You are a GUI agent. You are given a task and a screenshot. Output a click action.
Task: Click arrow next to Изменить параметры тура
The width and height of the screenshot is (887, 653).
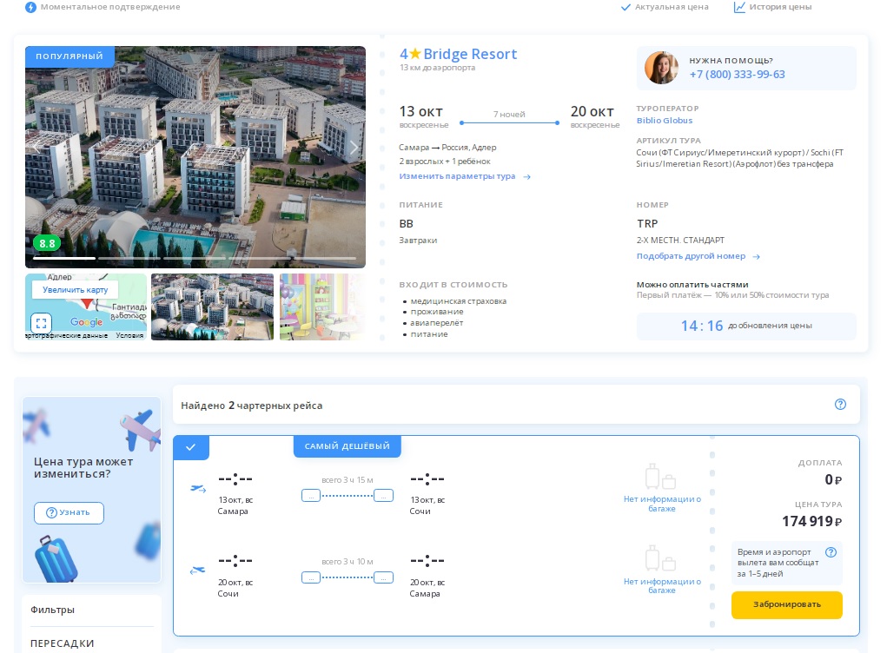[527, 177]
